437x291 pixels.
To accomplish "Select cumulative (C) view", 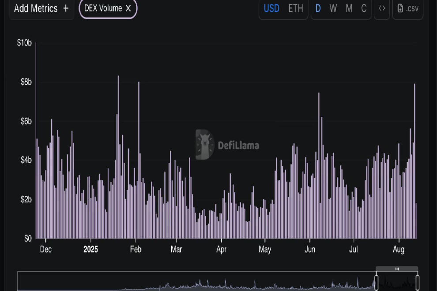I will (x=364, y=8).
